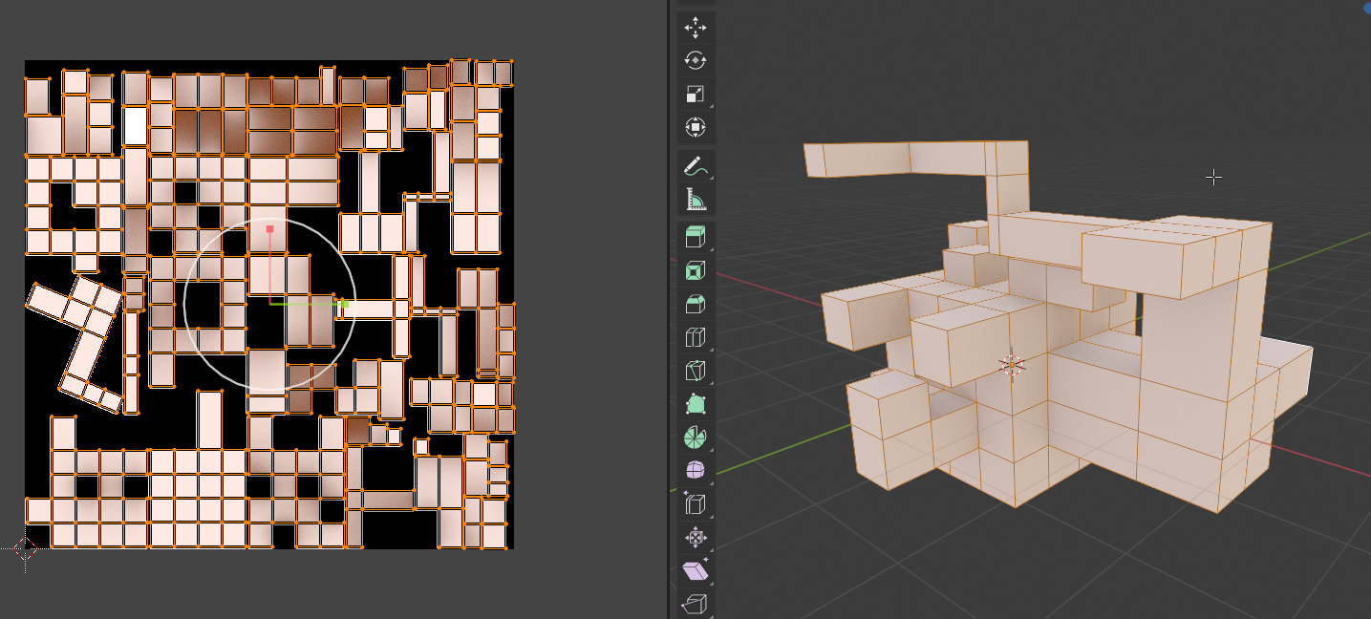Activate the Spin tool
Screen dimensions: 1371x619
click(696, 438)
